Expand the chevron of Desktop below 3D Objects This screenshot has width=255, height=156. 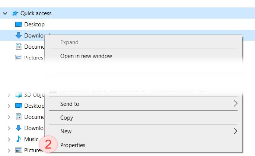pyautogui.click(x=9, y=106)
